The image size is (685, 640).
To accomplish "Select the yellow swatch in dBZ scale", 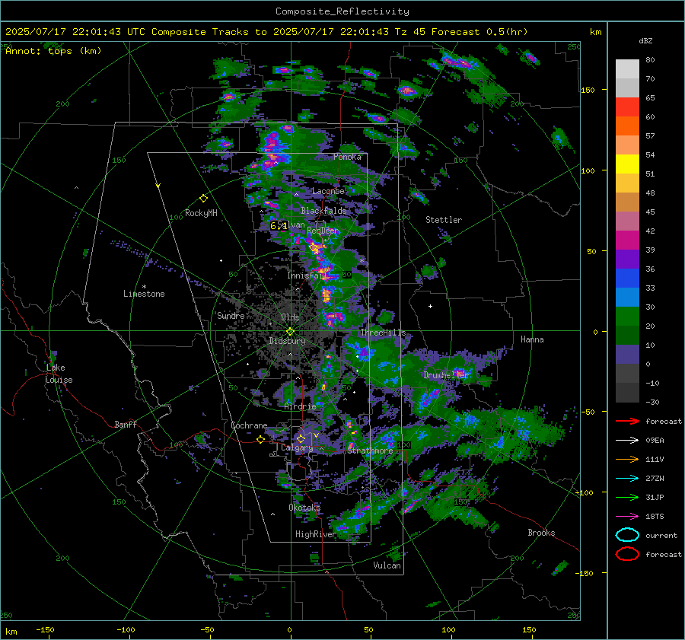I will pos(627,164).
